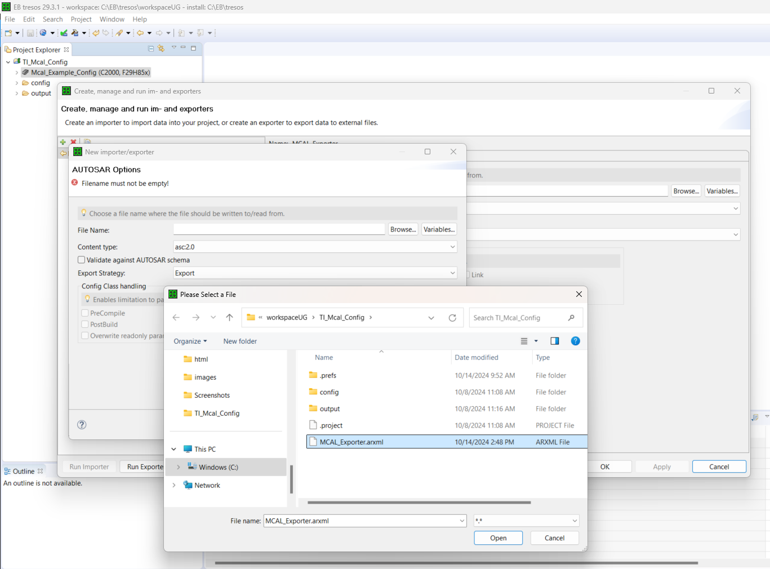Click the red X icon to remove an importer

(x=73, y=141)
